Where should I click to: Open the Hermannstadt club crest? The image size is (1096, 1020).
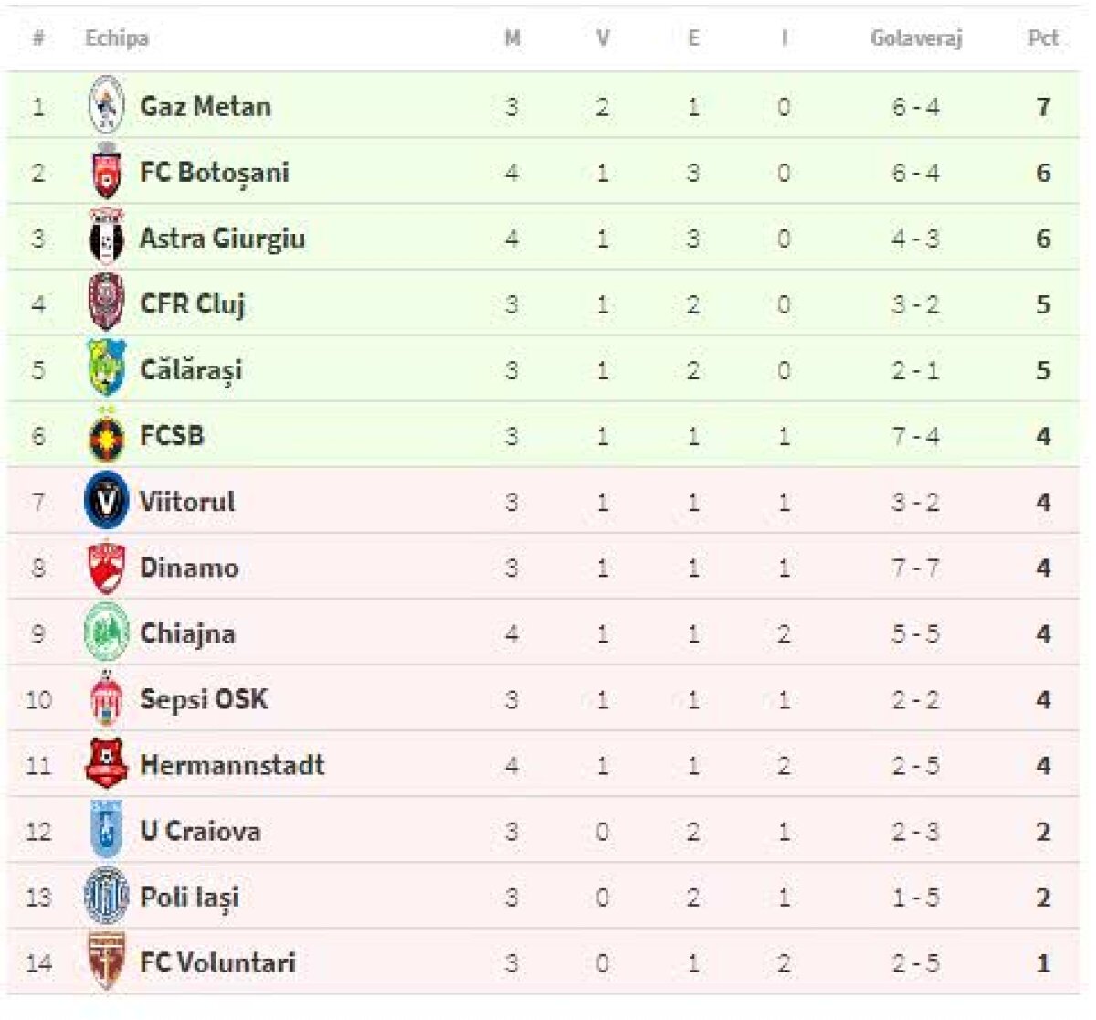pos(107,765)
